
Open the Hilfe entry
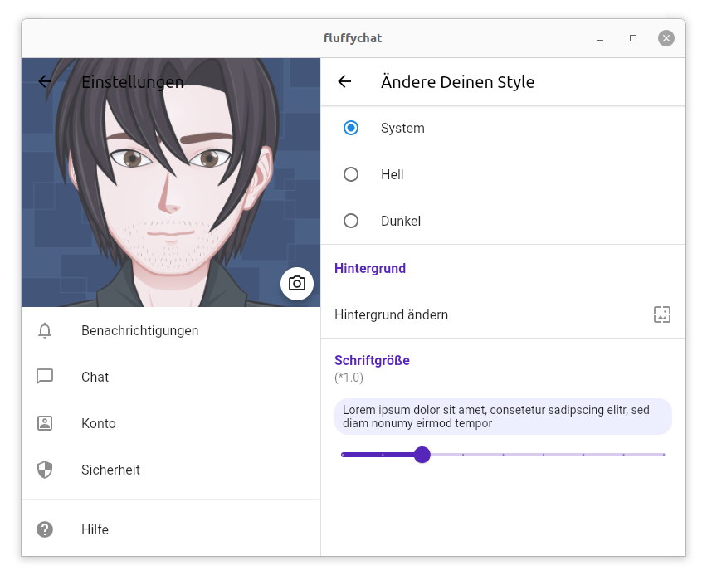95,529
